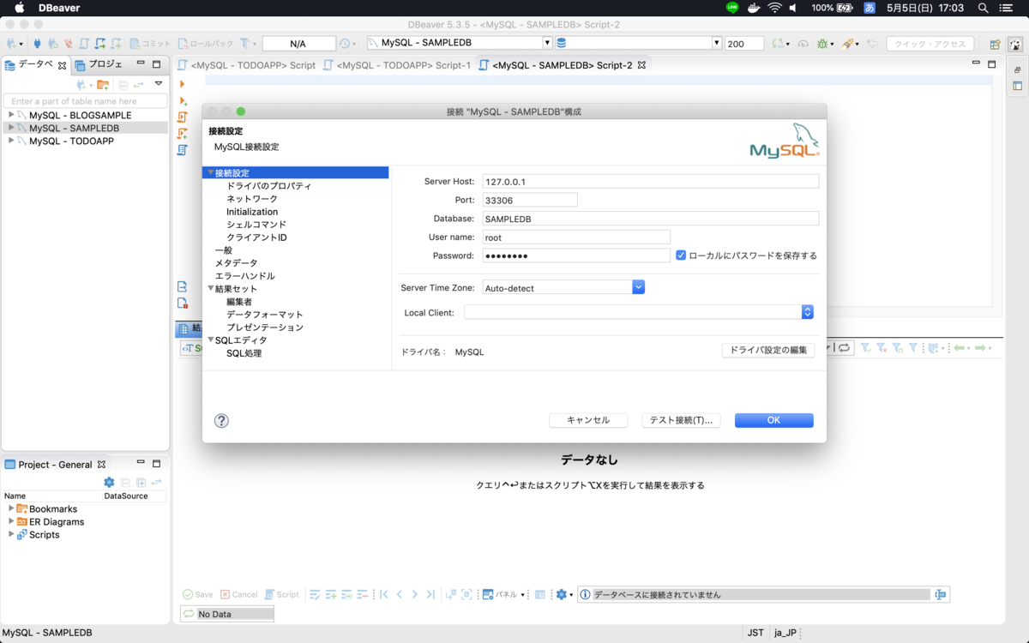Click the DBeaver perspective icon at top right

point(1014,44)
